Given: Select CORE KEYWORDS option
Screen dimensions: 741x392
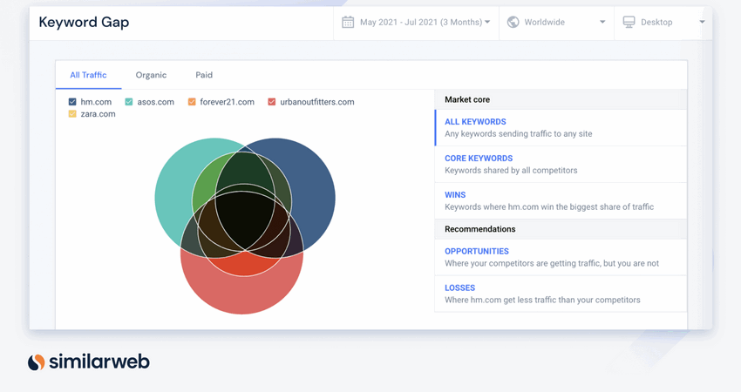Looking at the screenshot, I should [x=561, y=165].
